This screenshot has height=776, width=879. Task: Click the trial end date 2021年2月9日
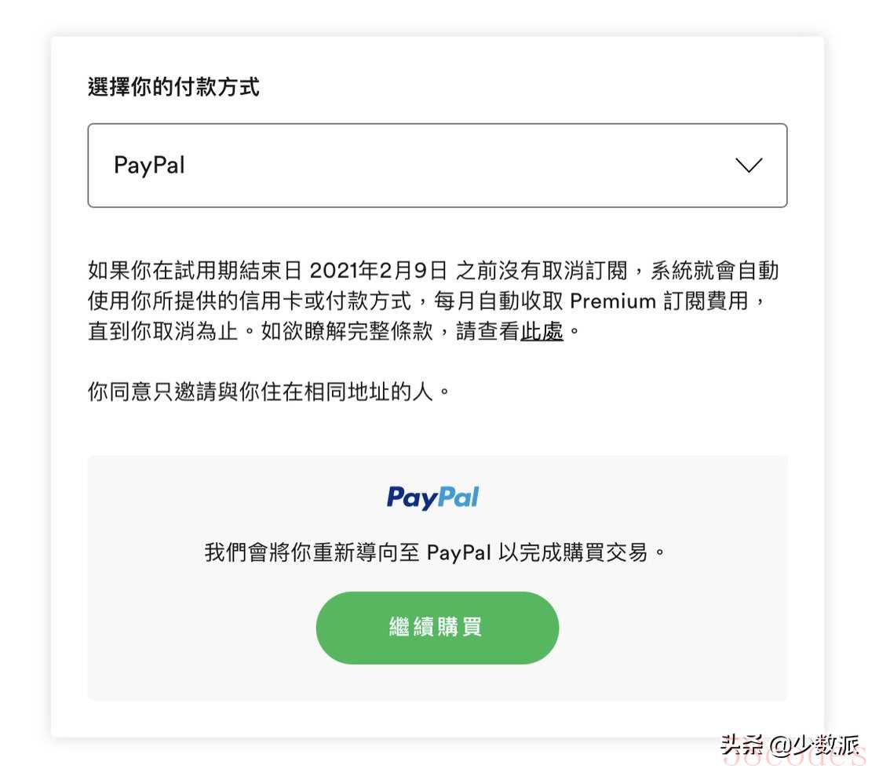(378, 271)
